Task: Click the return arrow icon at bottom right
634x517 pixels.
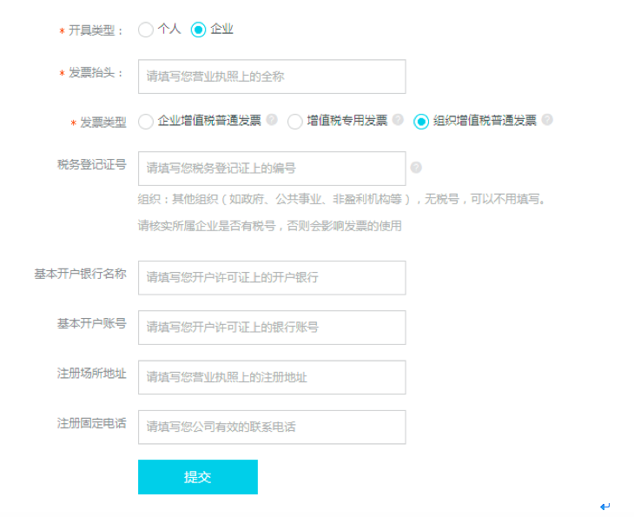Action: point(604,506)
